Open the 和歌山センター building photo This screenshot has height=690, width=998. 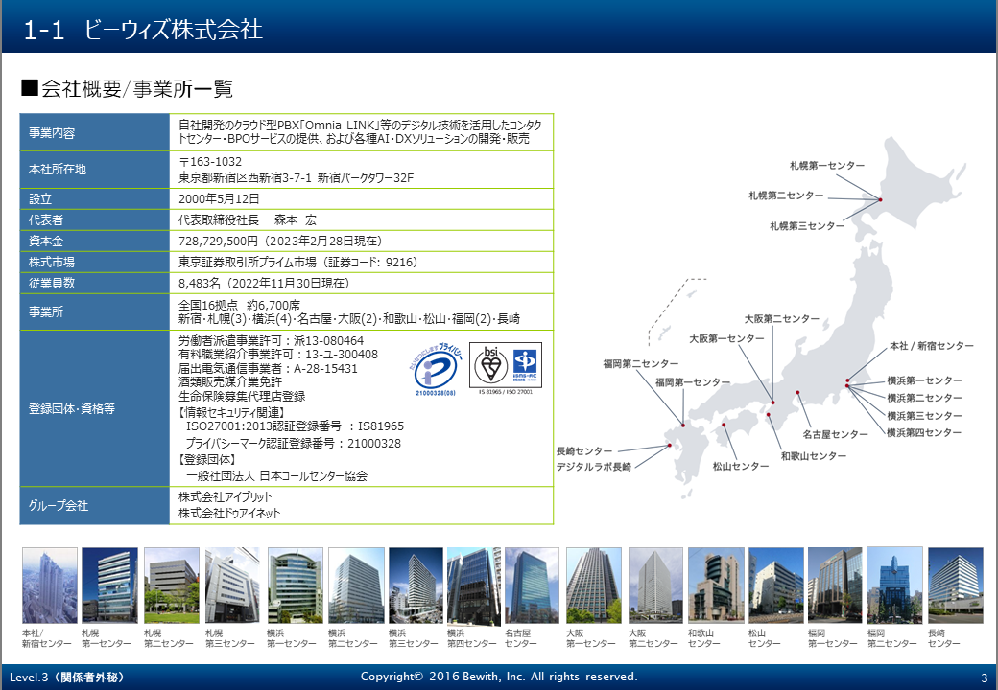(x=716, y=586)
